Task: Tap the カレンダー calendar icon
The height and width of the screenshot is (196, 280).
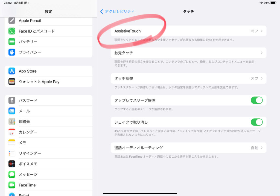Action: point(12,132)
